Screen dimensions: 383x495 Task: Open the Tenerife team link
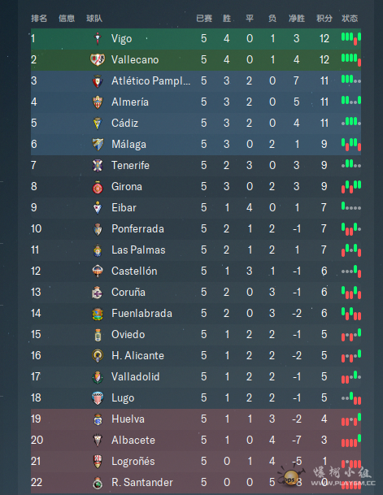click(x=130, y=166)
